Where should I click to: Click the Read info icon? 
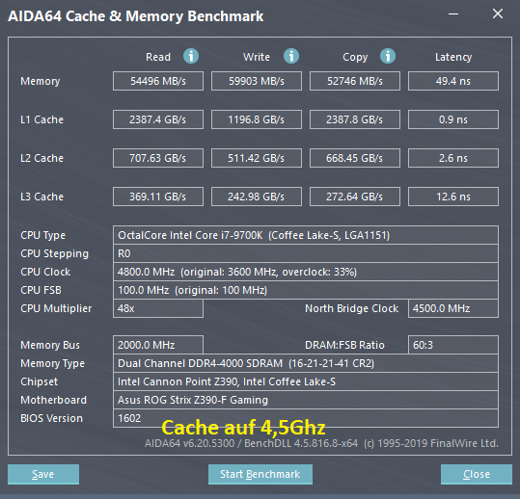tap(191, 56)
